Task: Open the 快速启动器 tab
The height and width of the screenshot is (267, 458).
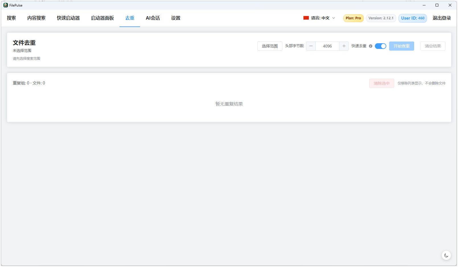Action: [68, 18]
